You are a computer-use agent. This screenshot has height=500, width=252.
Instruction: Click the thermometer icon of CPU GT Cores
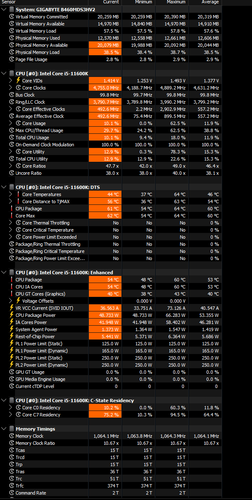[11, 293]
